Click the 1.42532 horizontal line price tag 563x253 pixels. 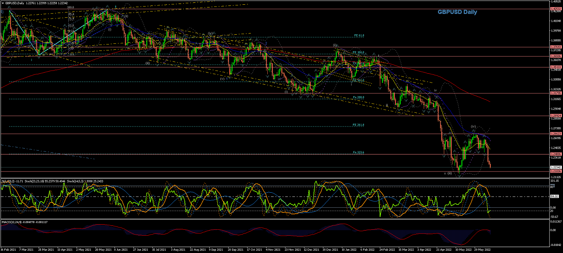point(555,9)
